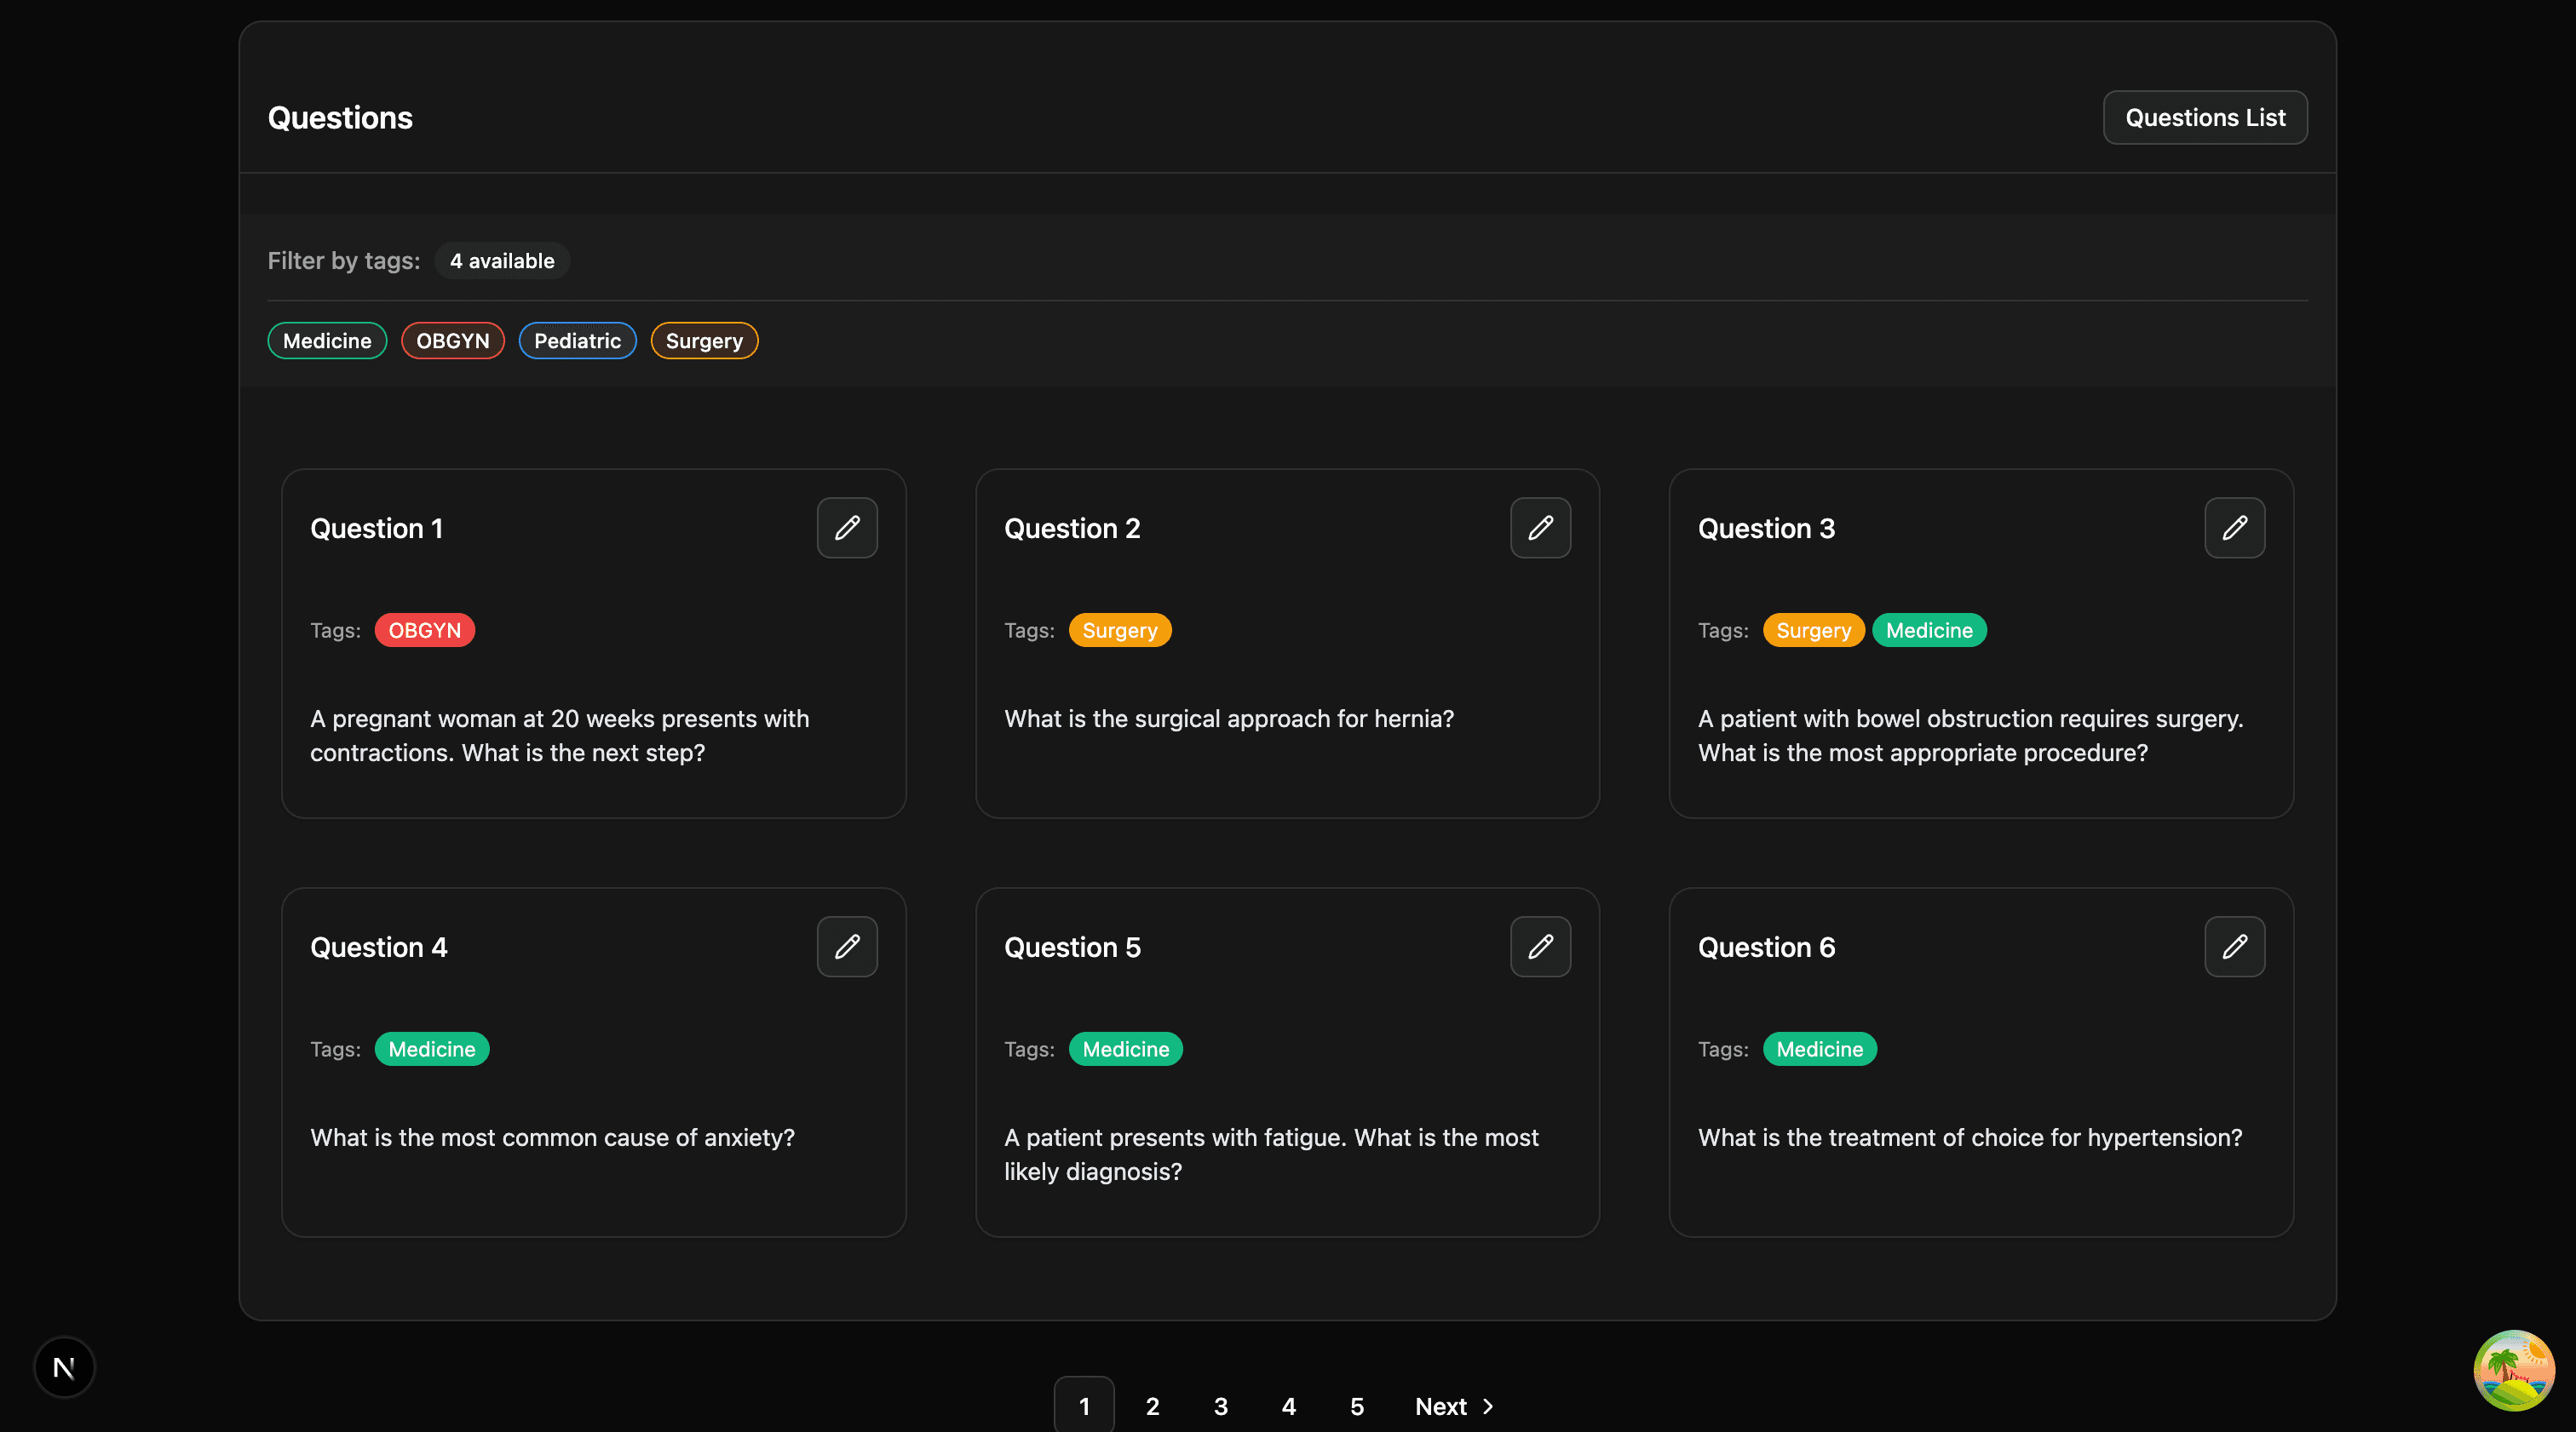The height and width of the screenshot is (1432, 2576).
Task: Open the Questions List
Action: coord(2204,117)
